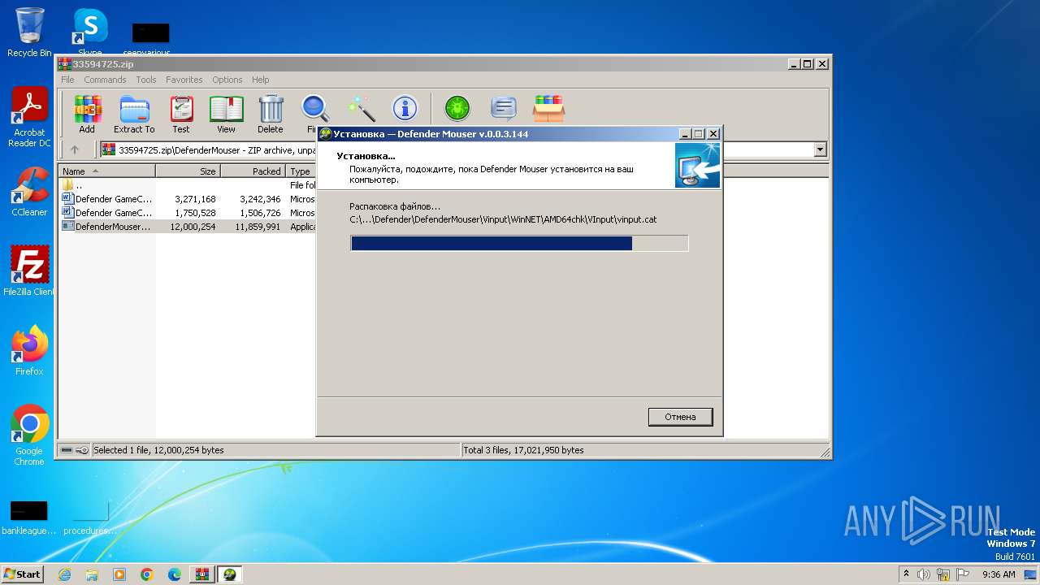This screenshot has height=585, width=1040.
Task: Click the Delete toolbar icon
Action: point(271,114)
